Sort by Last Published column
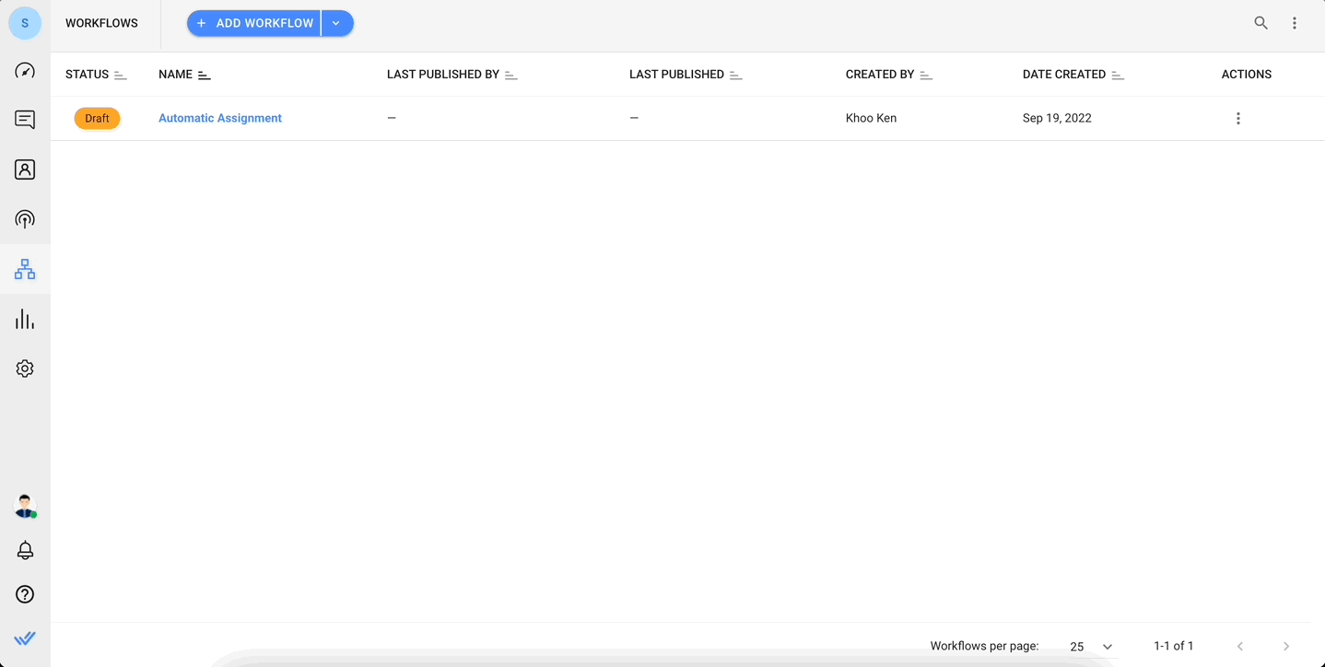The width and height of the screenshot is (1325, 667). pyautogui.click(x=735, y=75)
